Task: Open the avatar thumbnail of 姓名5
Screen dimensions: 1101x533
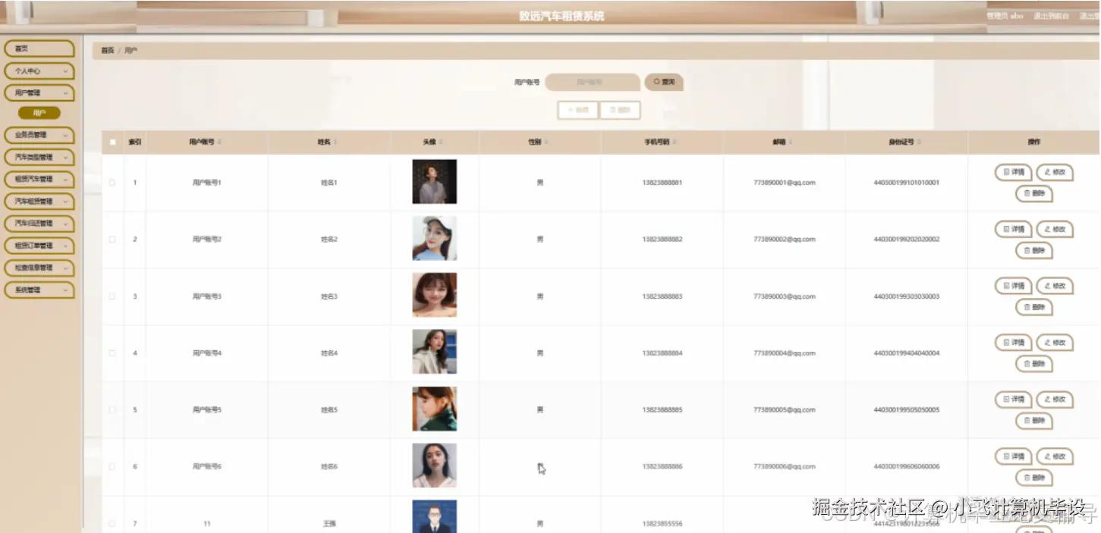Action: point(435,409)
